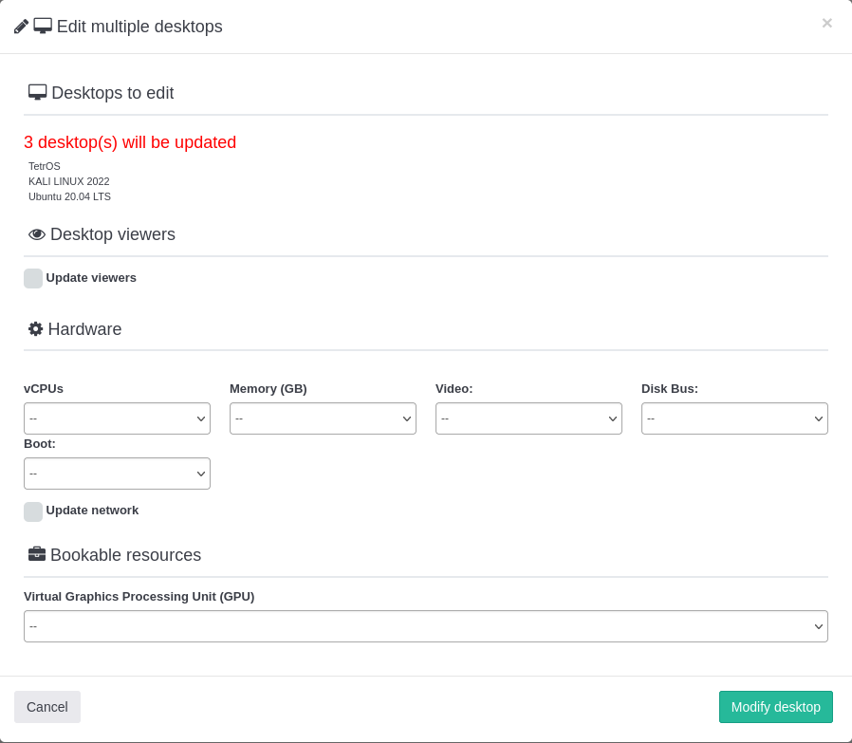
Task: Choose a Disk Bus option from dropdown
Action: (734, 418)
